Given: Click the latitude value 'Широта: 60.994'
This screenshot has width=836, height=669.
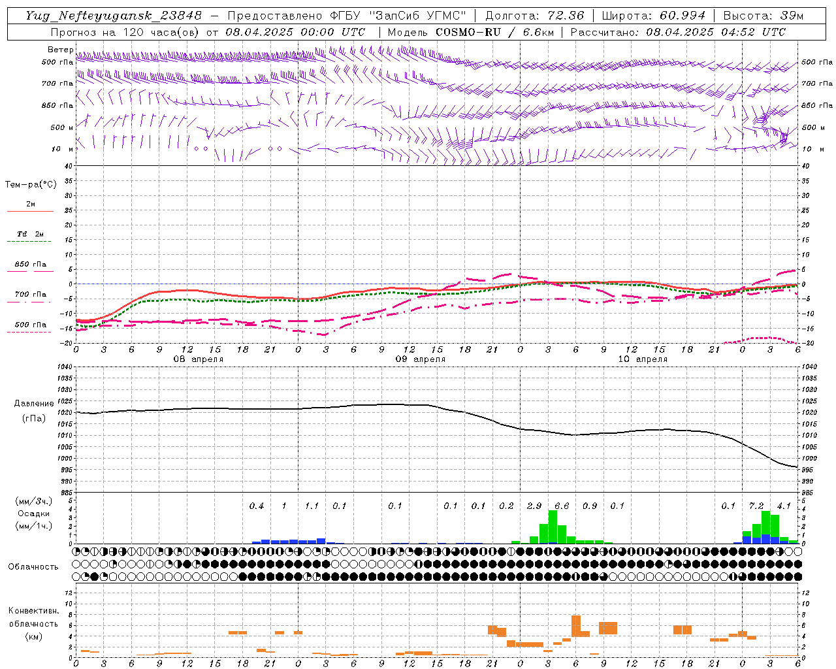Looking at the screenshot, I should click(x=654, y=16).
